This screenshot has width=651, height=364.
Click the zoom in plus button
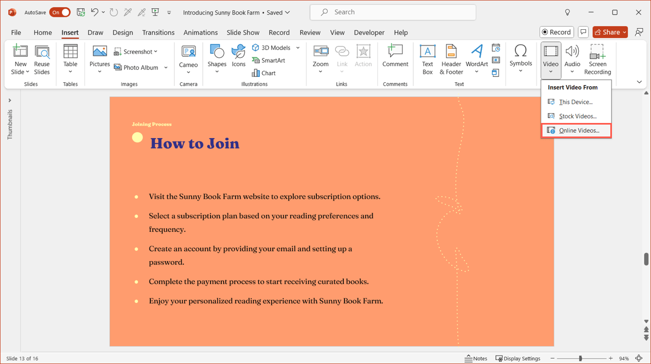(611, 358)
